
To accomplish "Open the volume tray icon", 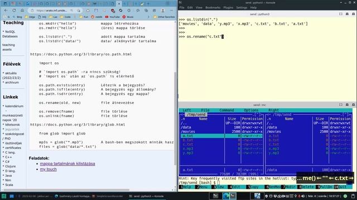I will [x=303, y=196].
